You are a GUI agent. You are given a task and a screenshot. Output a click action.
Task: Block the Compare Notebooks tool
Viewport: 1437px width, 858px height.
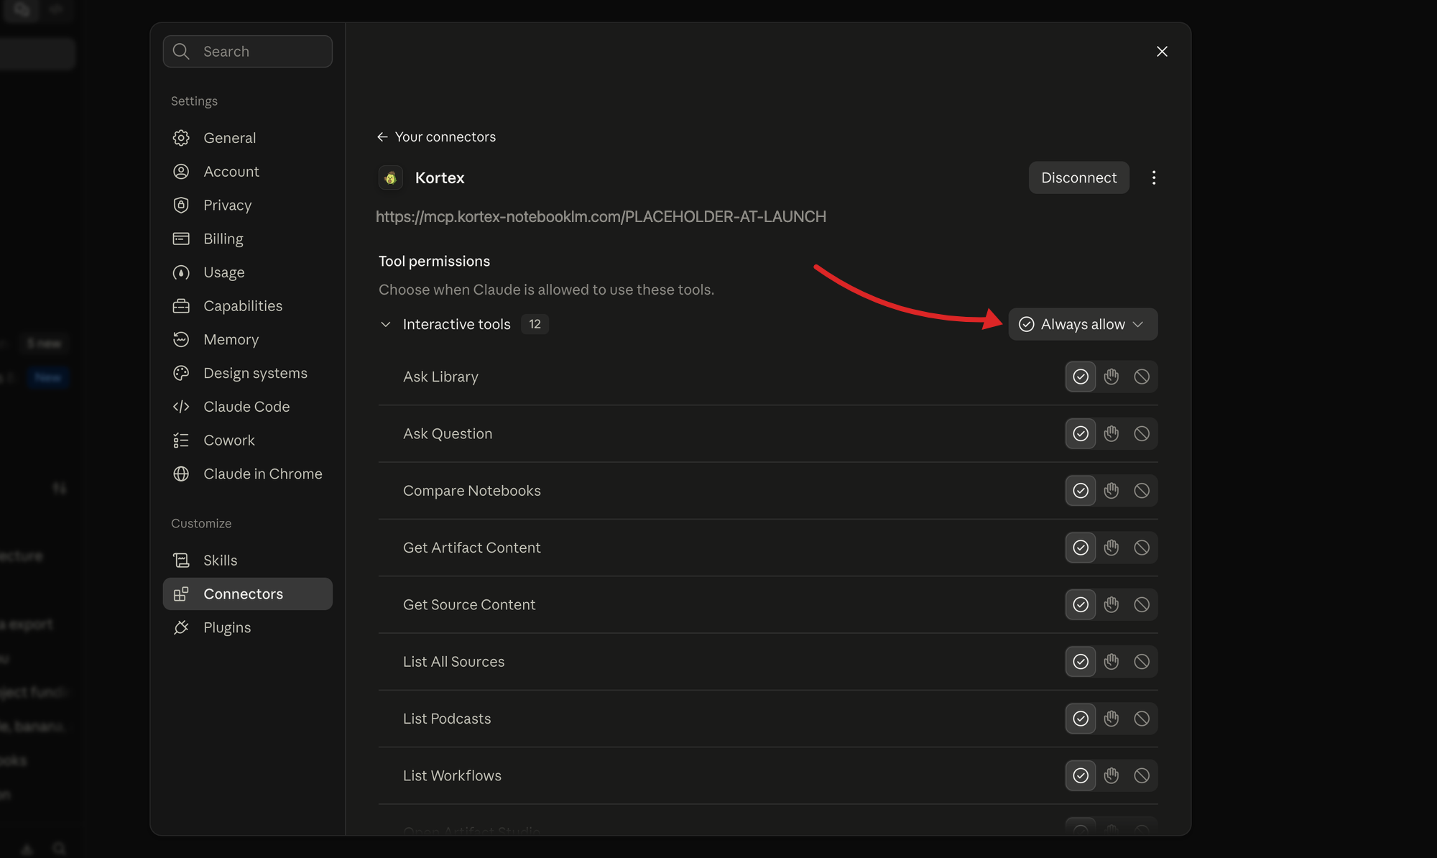1142,491
